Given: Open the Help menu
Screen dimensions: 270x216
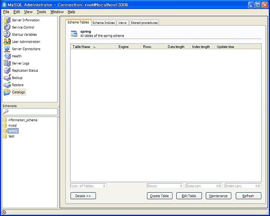Looking at the screenshot, I should point(71,12).
